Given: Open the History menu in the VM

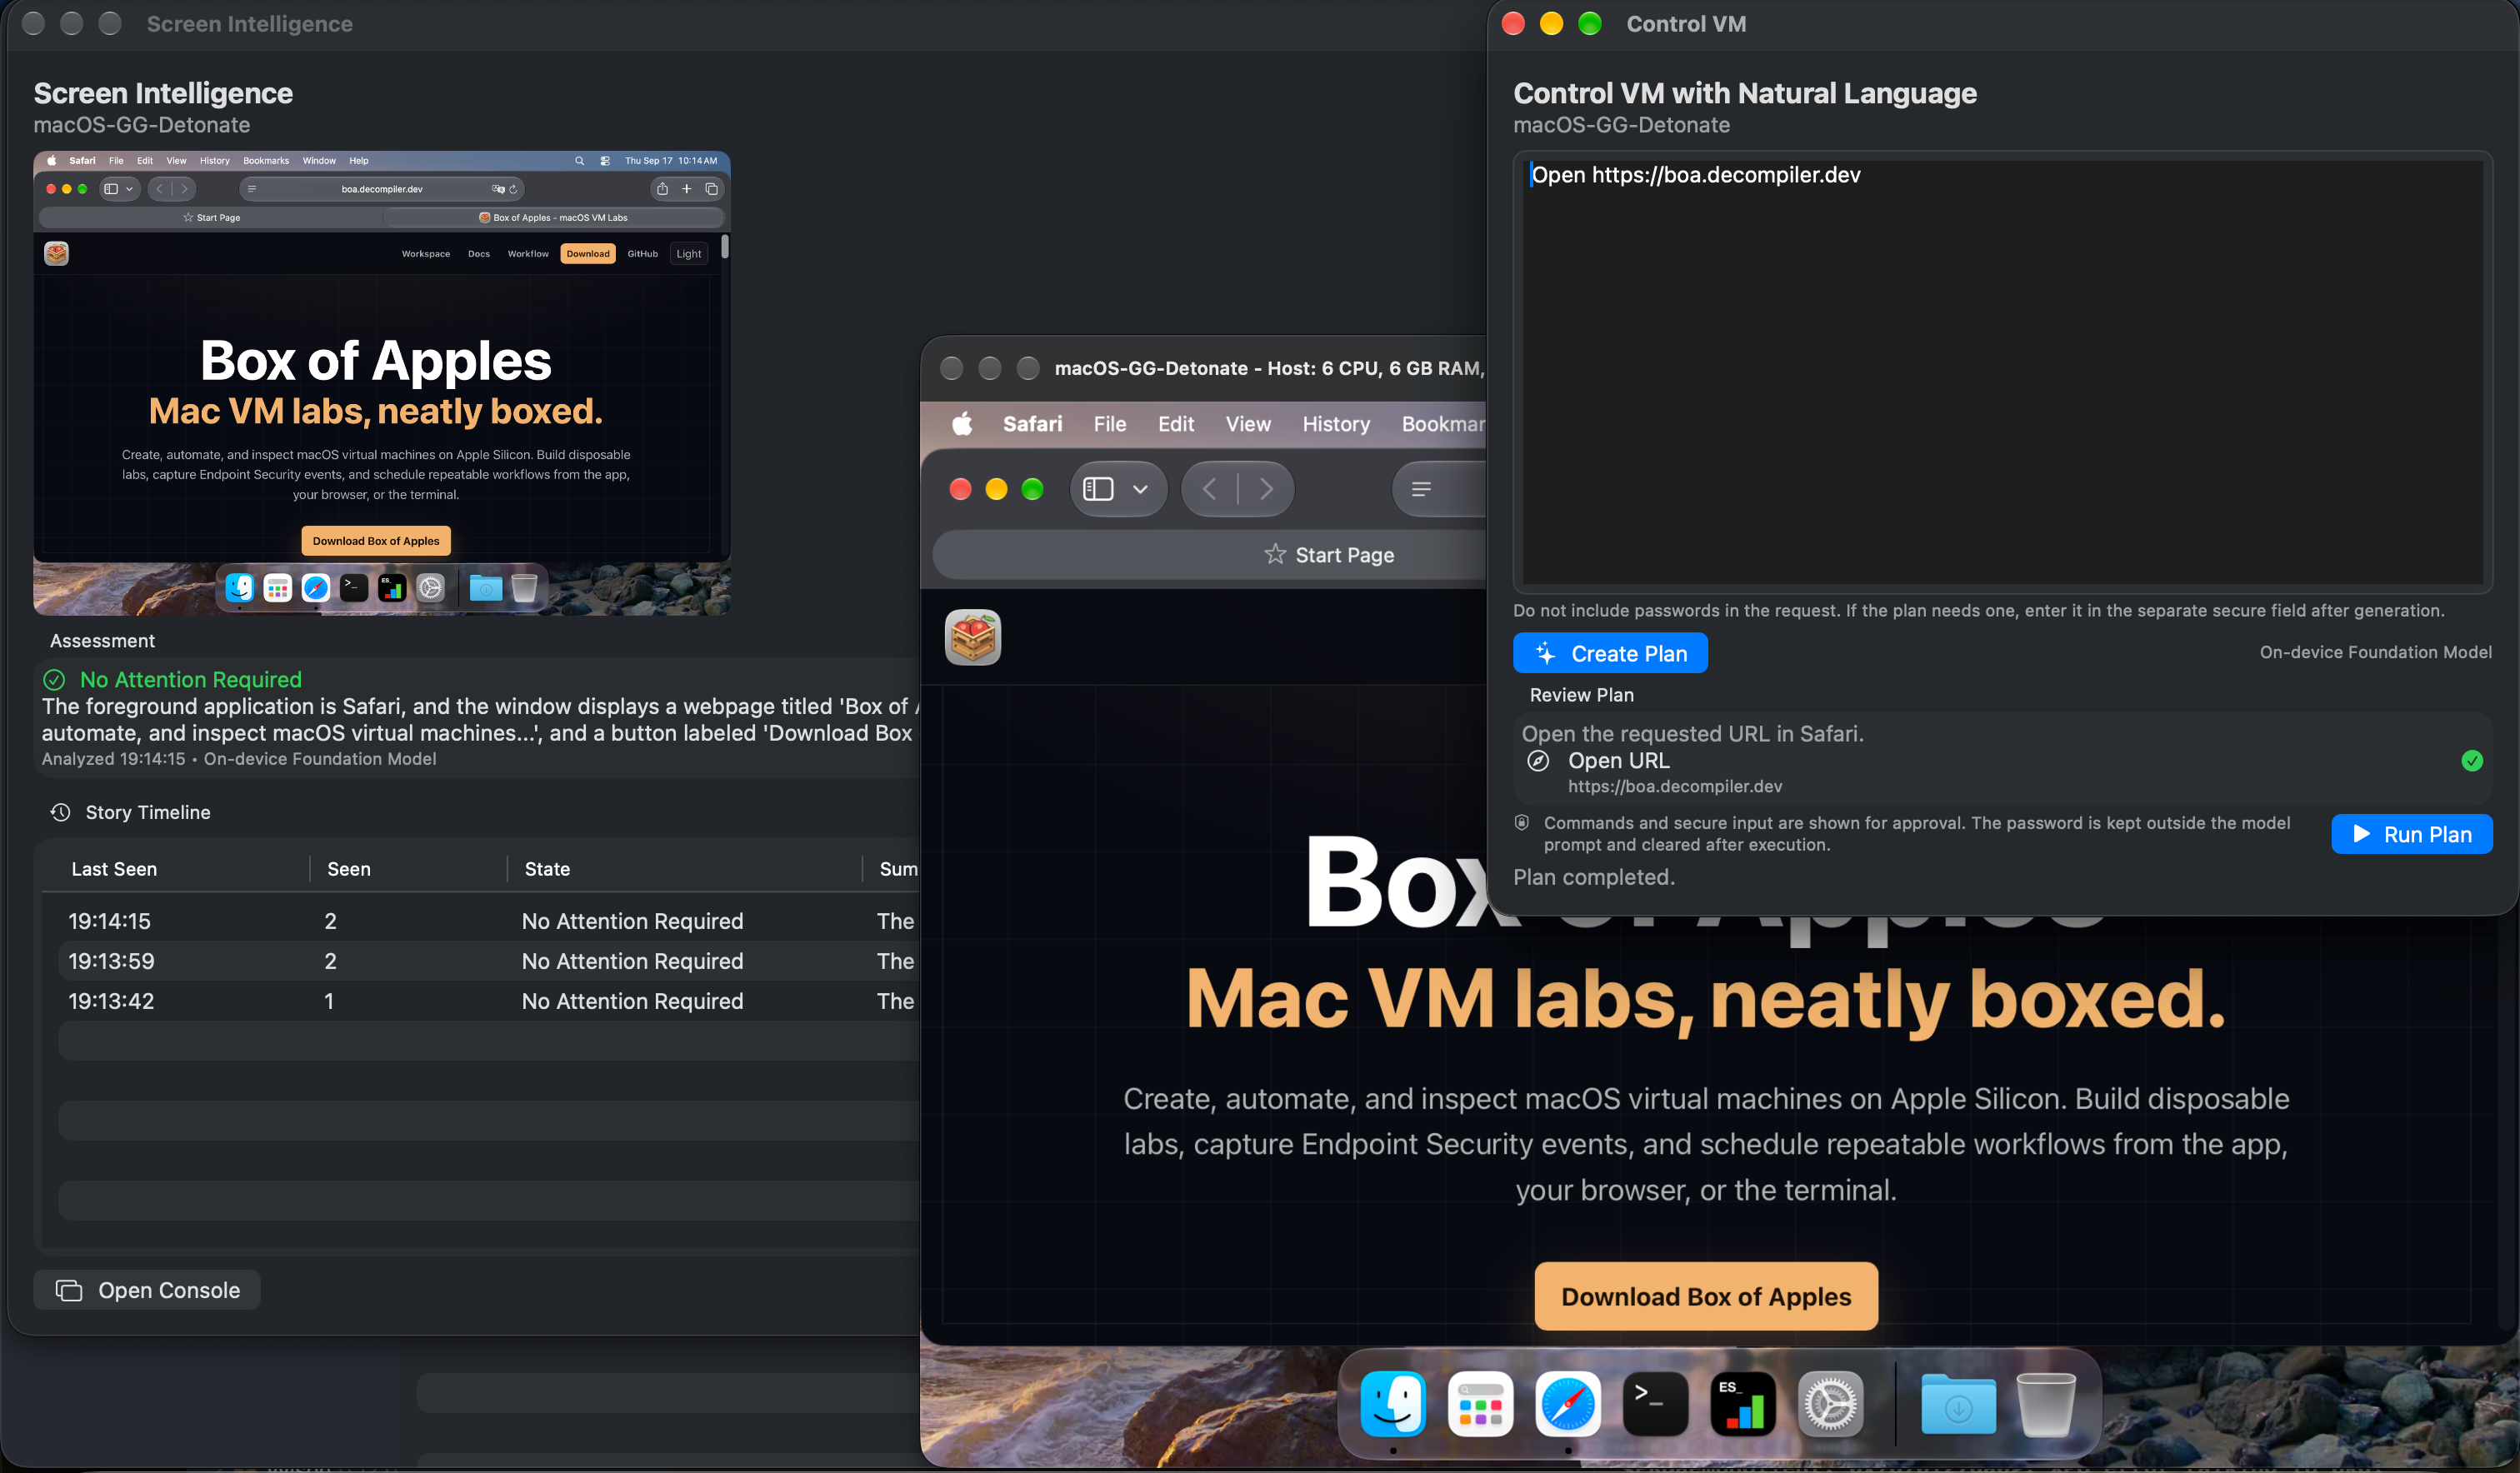Looking at the screenshot, I should 1336,424.
